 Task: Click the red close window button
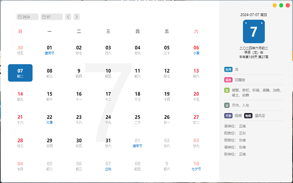[288, 5]
